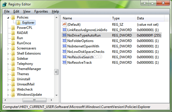Click the tree vertical scrollbar thumb
The image size is (172, 112).
pos(56,72)
